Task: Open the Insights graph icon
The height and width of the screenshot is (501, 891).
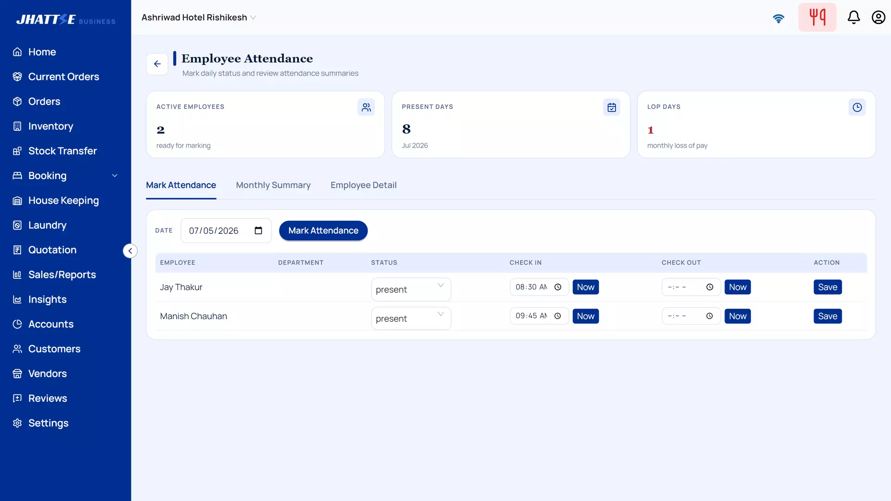Action: 17,299
